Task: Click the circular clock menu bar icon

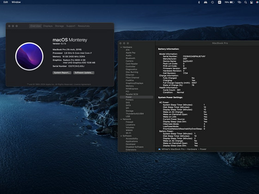Action: click(212, 2)
